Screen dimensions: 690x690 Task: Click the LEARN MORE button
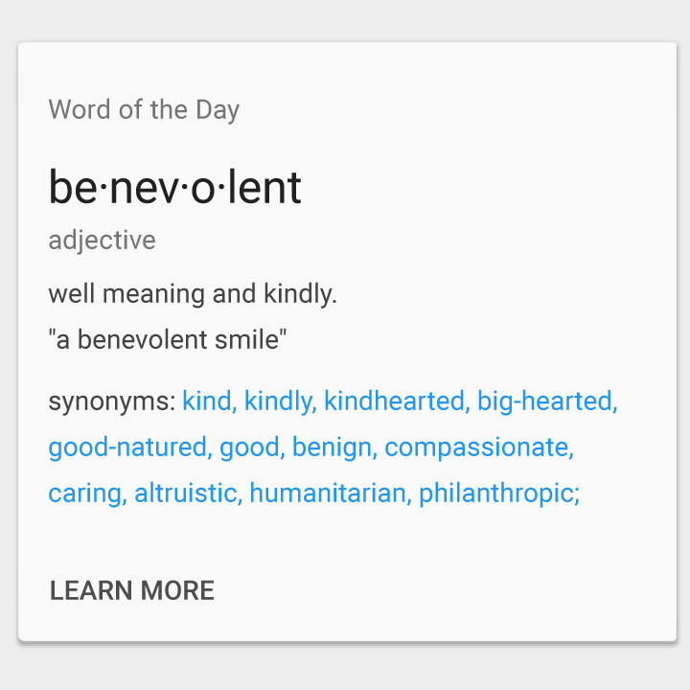click(x=132, y=590)
